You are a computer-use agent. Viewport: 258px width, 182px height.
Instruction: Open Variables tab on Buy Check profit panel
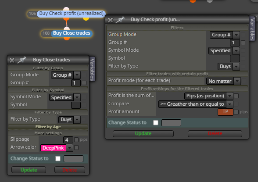tap(252, 29)
